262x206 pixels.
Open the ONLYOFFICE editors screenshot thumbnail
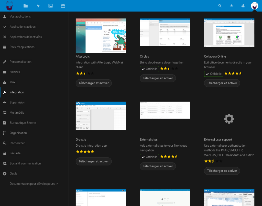pyautogui.click(x=229, y=198)
